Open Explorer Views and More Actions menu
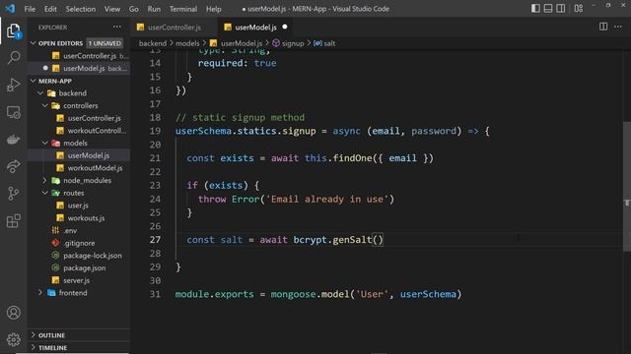Viewport: 631px width, 354px height. coord(117,27)
